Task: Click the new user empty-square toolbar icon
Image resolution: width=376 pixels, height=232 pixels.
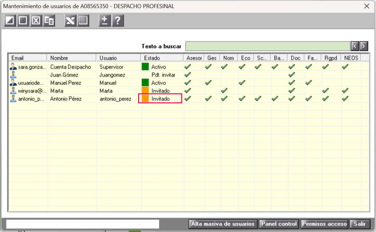Action: [x=23, y=21]
